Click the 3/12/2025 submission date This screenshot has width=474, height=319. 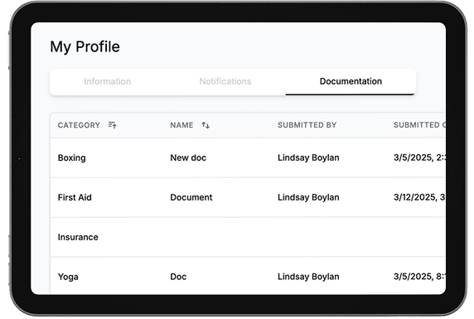pos(419,197)
